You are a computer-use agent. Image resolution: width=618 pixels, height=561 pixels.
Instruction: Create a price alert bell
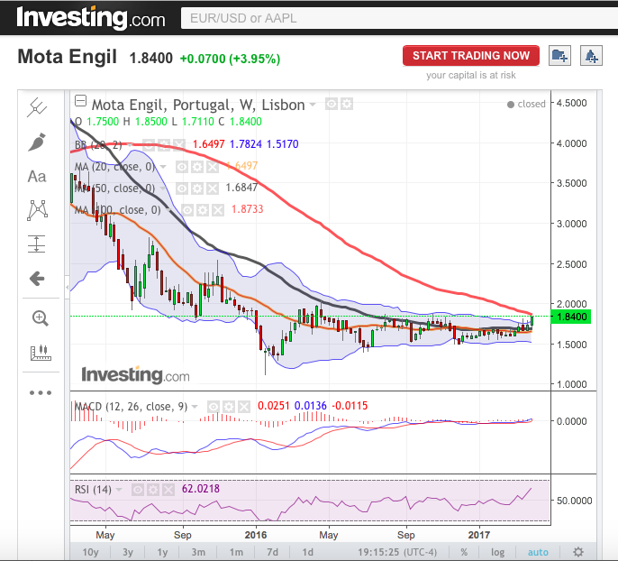(591, 56)
